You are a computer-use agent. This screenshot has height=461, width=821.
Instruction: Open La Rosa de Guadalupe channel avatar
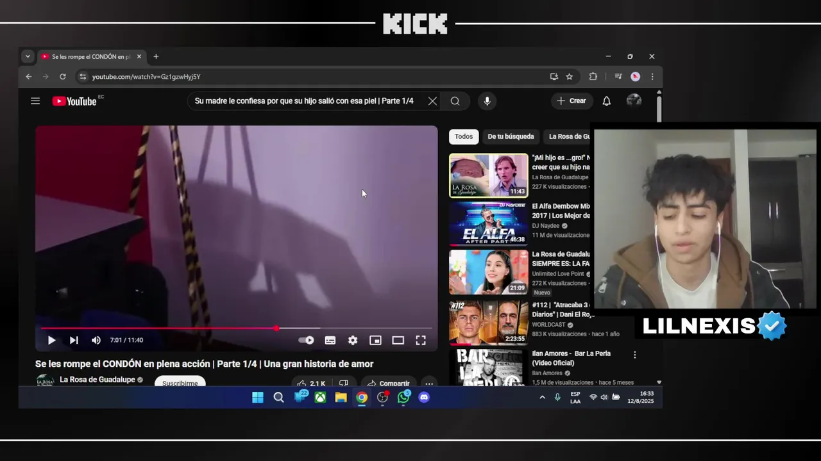45,382
